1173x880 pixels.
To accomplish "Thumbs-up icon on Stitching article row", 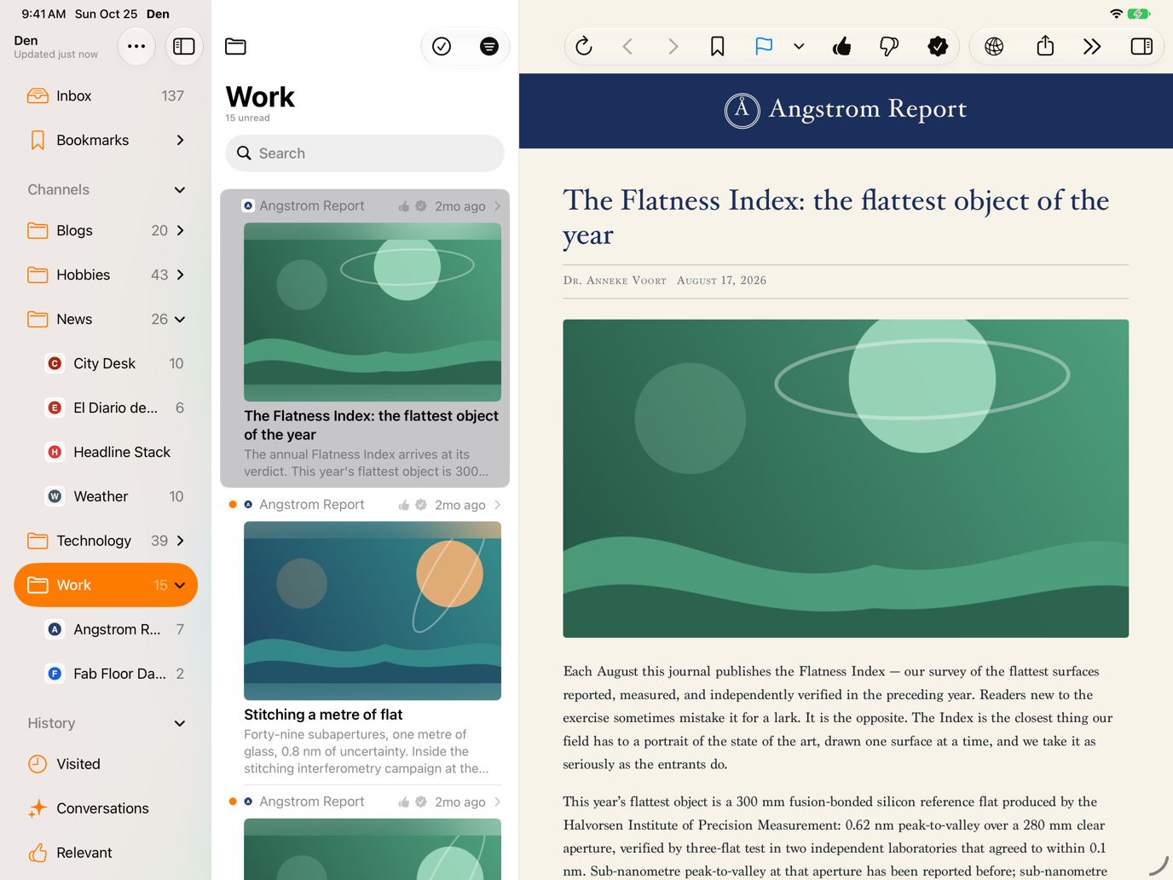I will [x=404, y=505].
